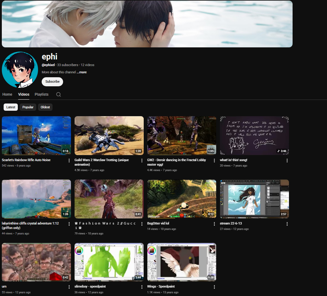Viewport: 327px width, 296px height.
Task: Click the ephi channel avatar
Action: pyautogui.click(x=20, y=70)
